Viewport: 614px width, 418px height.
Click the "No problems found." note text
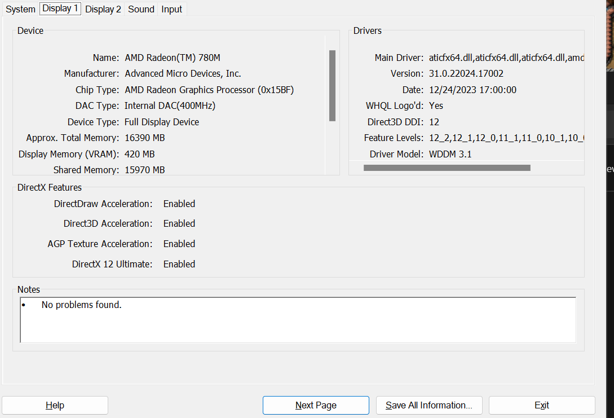coord(81,305)
